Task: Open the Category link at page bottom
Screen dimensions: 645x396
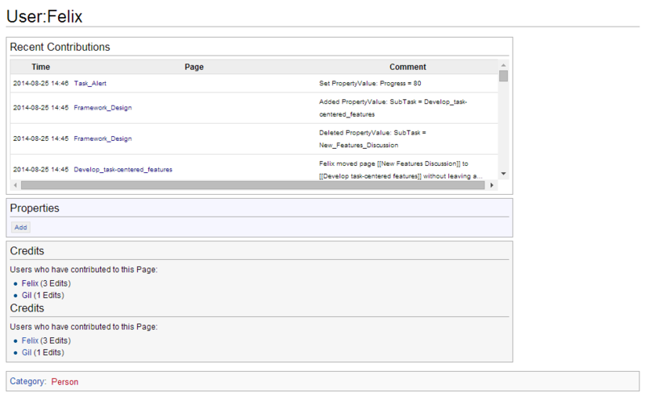Action: click(27, 382)
